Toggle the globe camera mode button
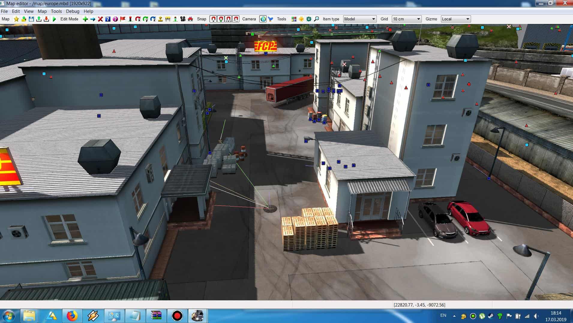573x323 pixels. click(263, 19)
